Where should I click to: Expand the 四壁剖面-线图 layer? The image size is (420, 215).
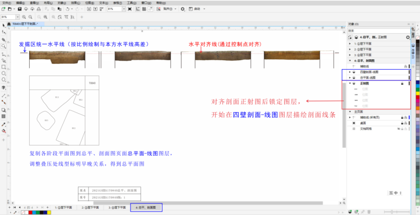click(x=349, y=72)
